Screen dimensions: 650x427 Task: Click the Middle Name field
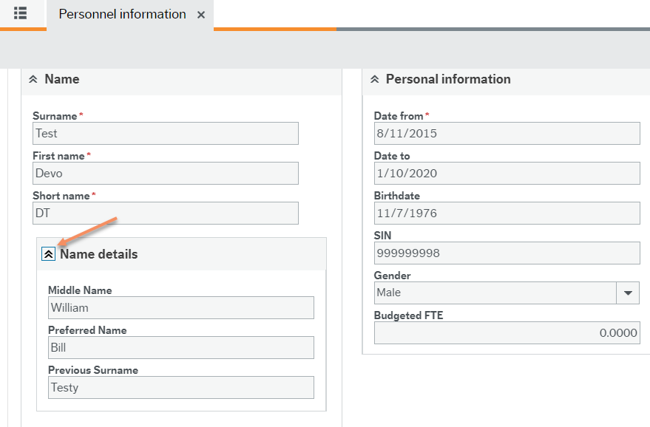pos(181,308)
